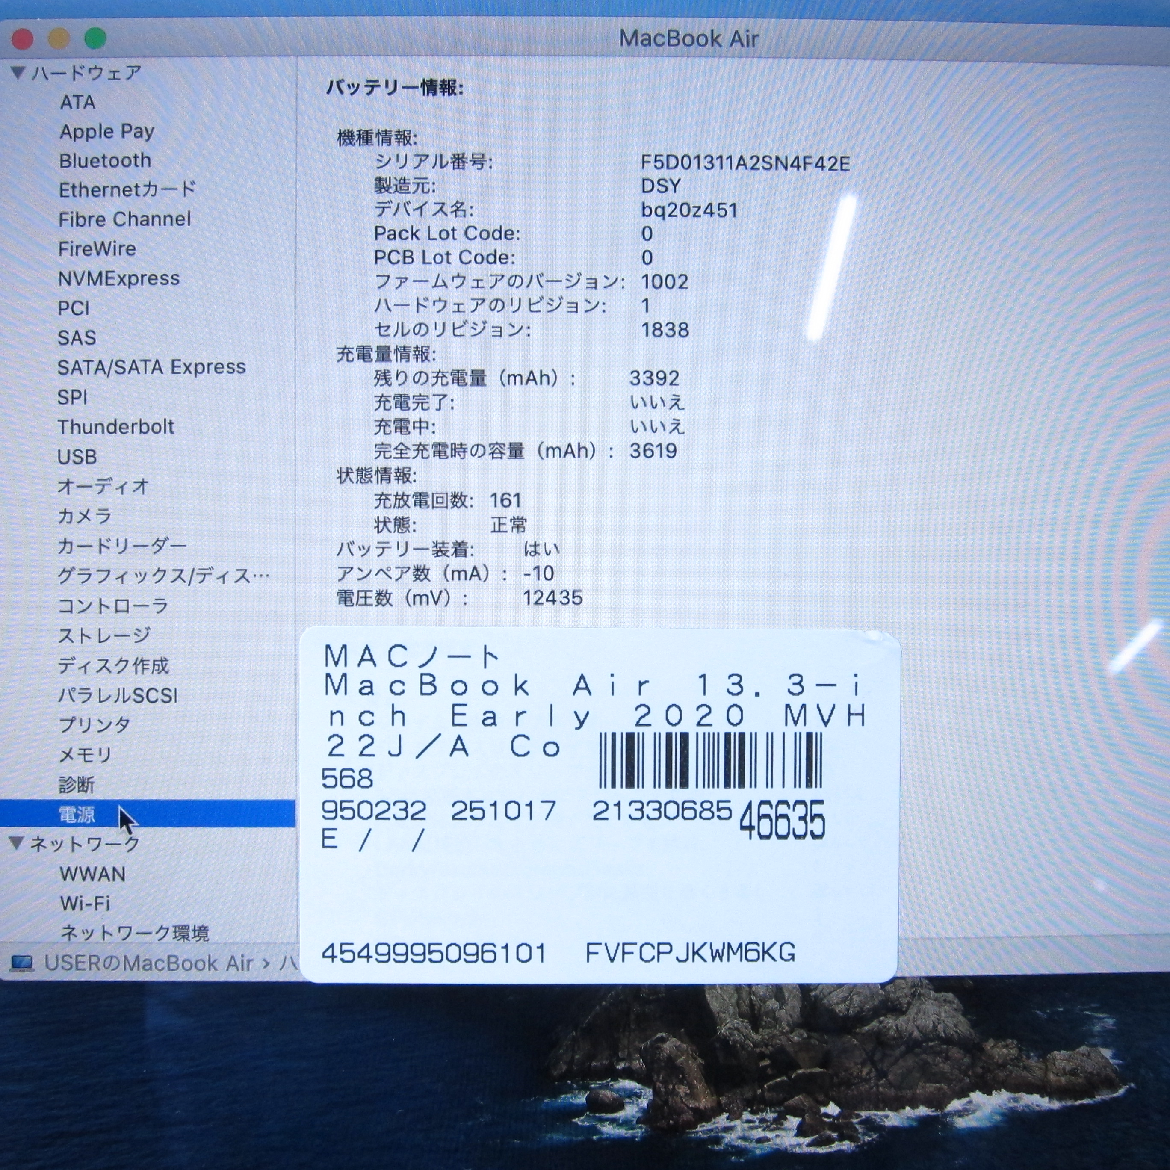Click the yellow minimize window button

pos(59,39)
